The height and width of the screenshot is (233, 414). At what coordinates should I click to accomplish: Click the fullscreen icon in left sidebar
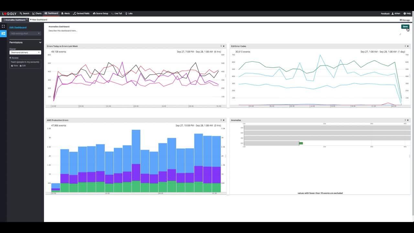point(3,26)
